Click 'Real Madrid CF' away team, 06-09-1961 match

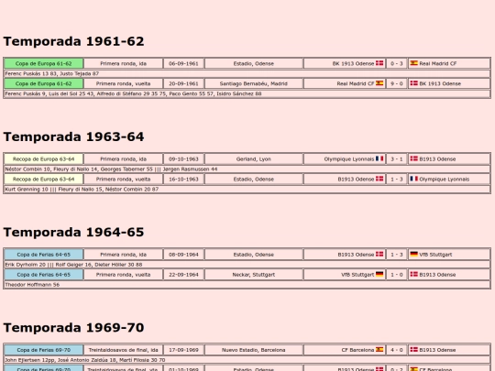(438, 63)
